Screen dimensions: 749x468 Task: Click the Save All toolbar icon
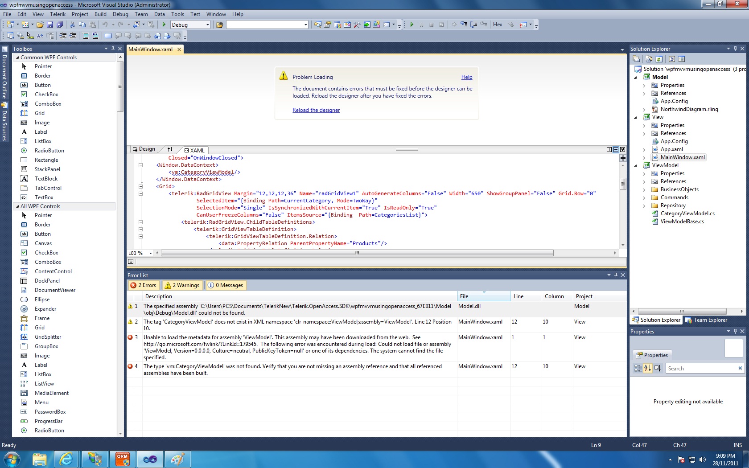(60, 25)
